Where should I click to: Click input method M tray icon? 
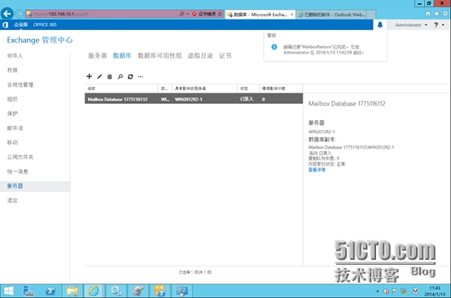pyautogui.click(x=414, y=292)
